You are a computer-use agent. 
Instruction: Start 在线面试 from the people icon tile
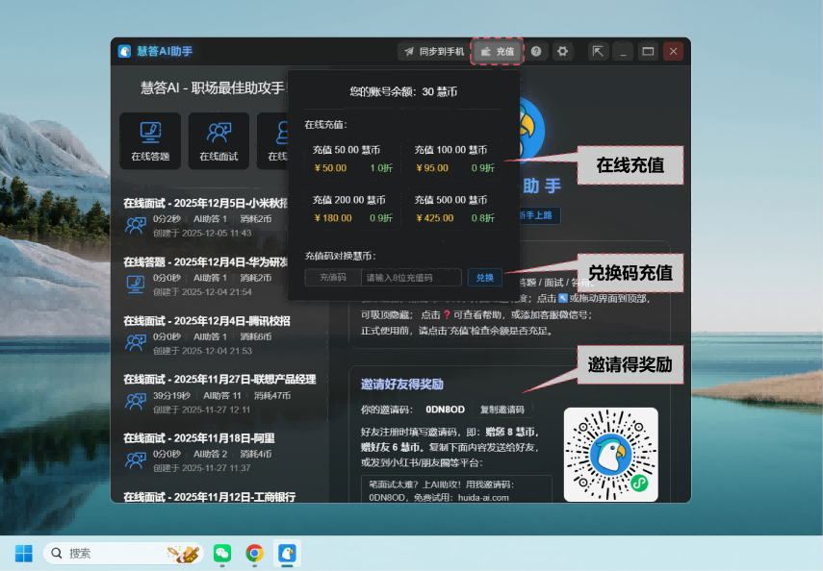click(x=219, y=140)
